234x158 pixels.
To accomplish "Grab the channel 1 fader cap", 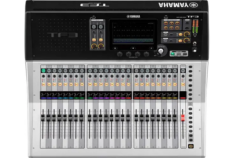I will coord(43,118).
